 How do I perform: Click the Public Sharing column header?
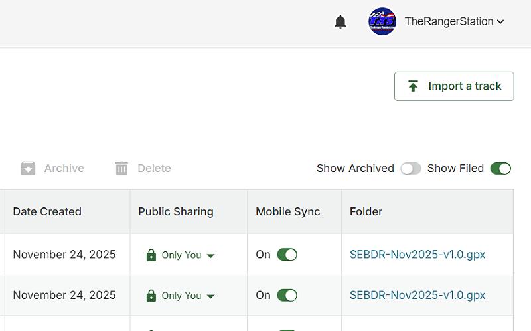point(176,211)
